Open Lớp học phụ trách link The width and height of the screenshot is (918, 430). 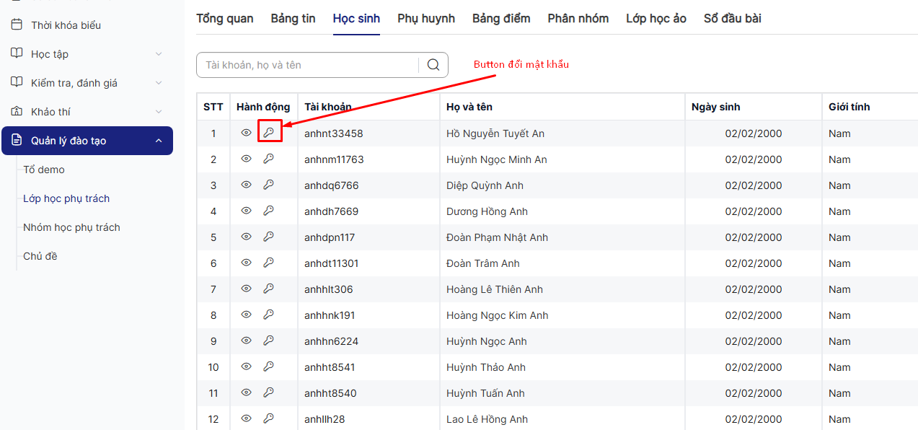[66, 198]
